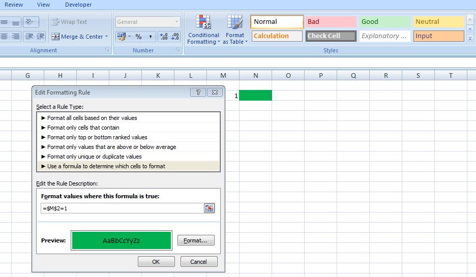476x277 pixels.
Task: Select the green filled cell N2
Action: (x=255, y=96)
